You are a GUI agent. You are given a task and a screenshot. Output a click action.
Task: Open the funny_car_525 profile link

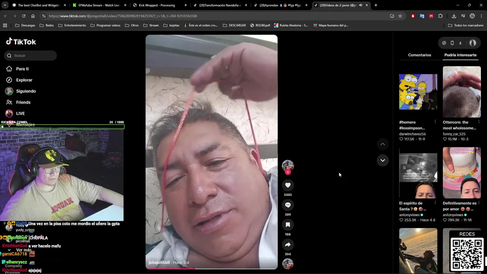click(454, 134)
